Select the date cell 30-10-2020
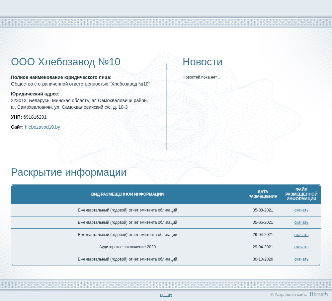Screen dimensions: 332x301 (263, 259)
